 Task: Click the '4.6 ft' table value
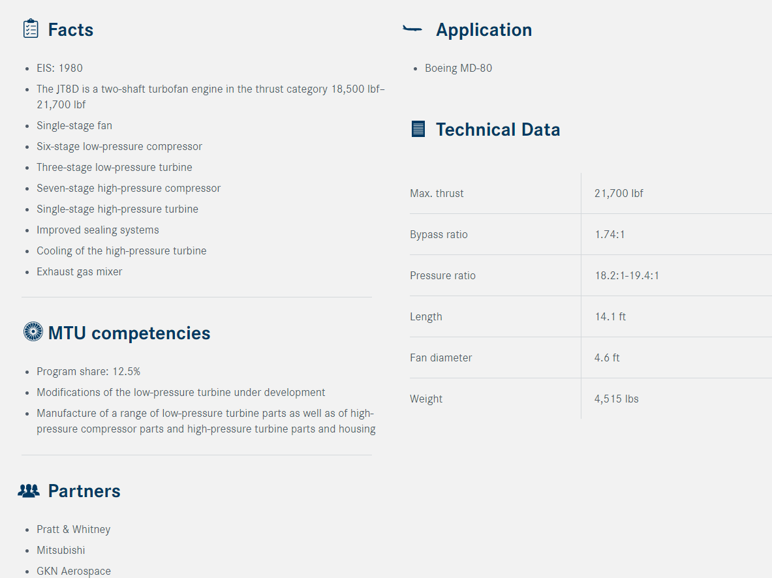coord(607,358)
